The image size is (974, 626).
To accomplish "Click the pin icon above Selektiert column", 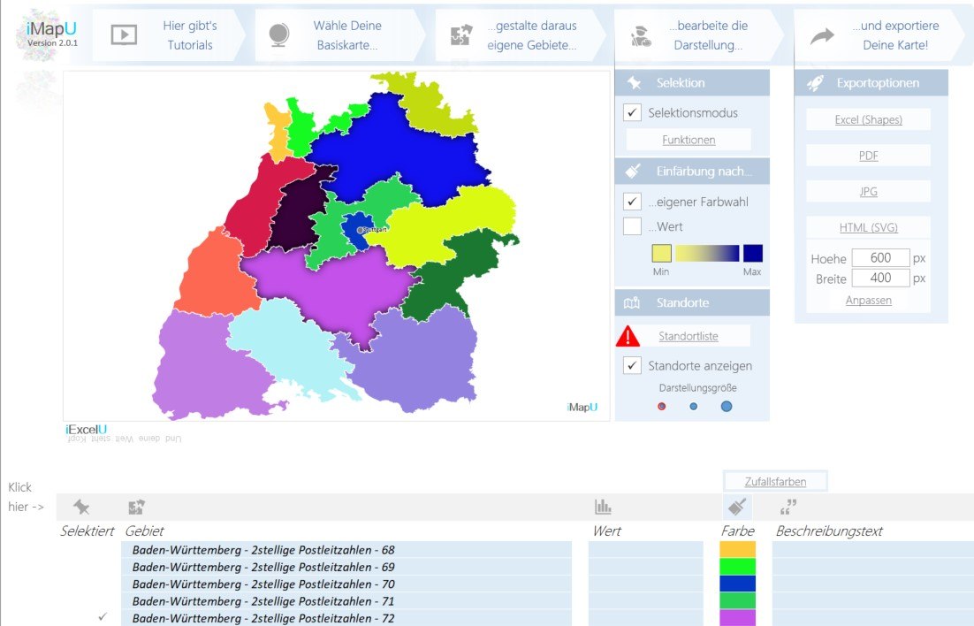I will click(x=81, y=507).
